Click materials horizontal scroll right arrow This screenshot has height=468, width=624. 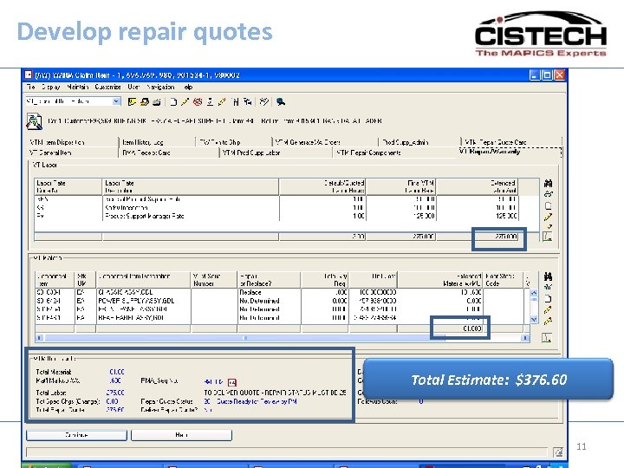(x=525, y=338)
